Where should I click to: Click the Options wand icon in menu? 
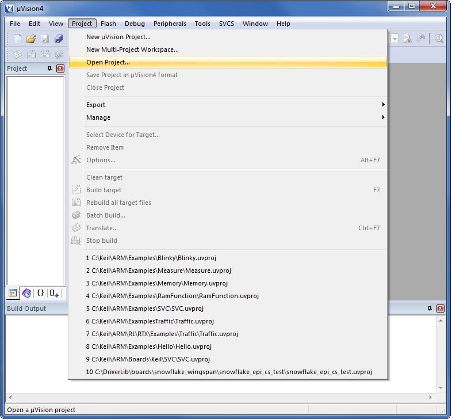pyautogui.click(x=76, y=160)
